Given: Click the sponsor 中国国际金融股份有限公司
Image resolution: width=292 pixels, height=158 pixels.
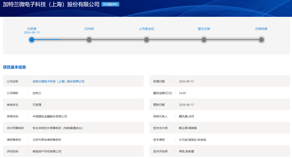Looking at the screenshot, I should click(x=50, y=116).
